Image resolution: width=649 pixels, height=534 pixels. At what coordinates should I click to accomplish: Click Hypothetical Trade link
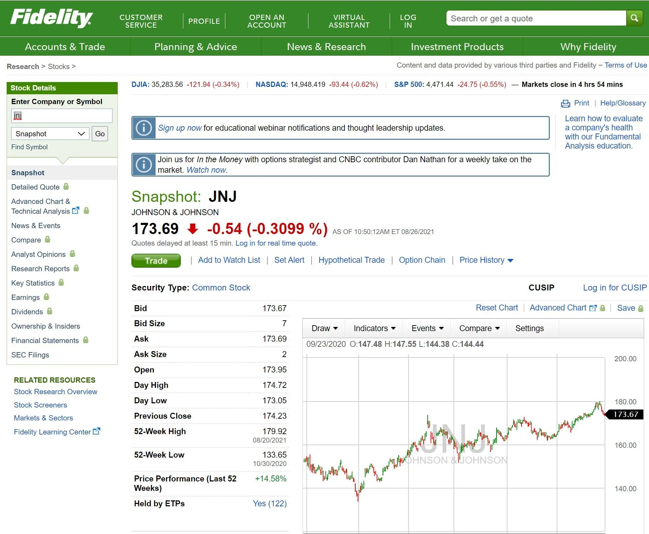(351, 260)
